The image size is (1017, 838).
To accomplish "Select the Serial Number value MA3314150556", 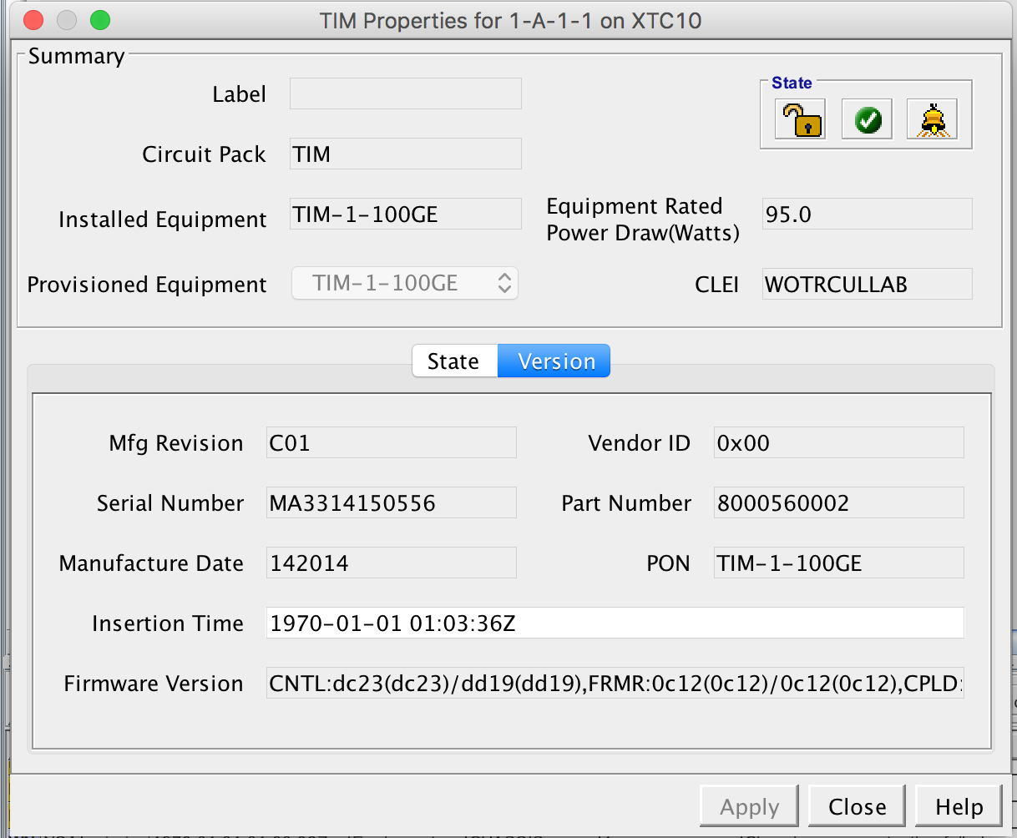I will pyautogui.click(x=391, y=502).
